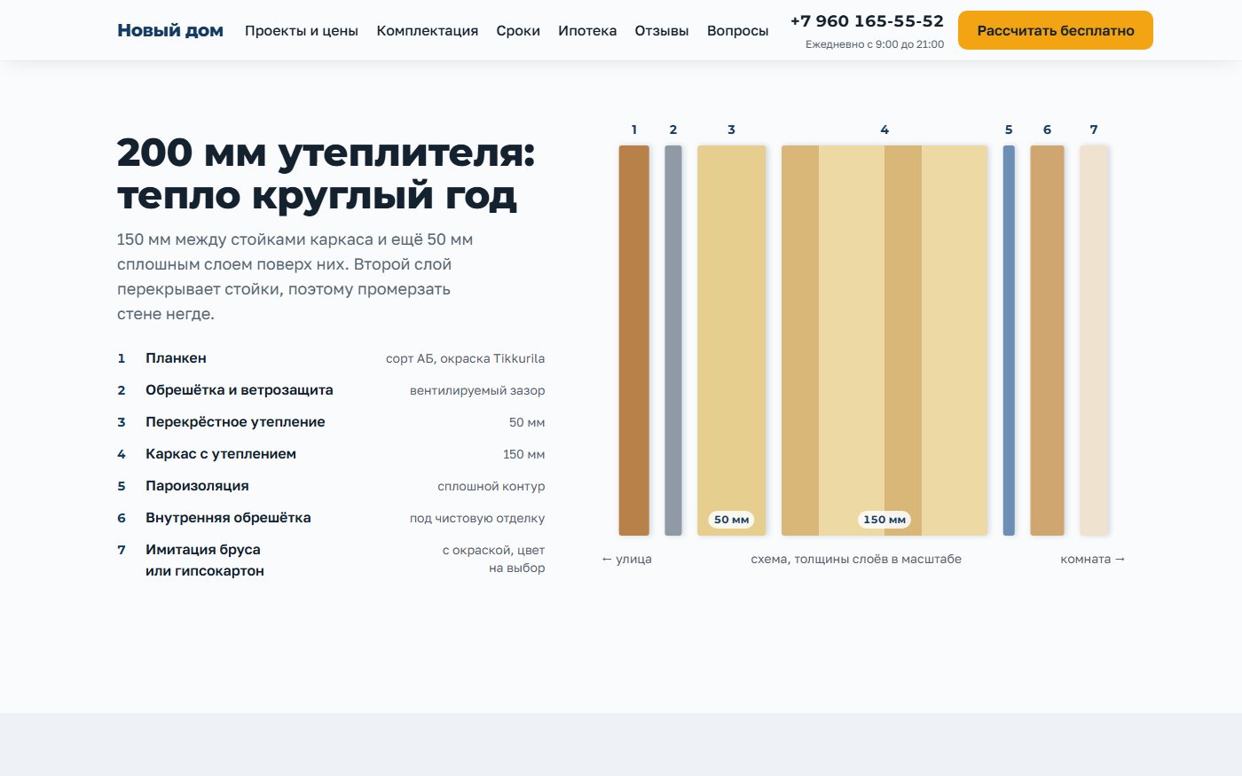Click the Ежедневно с 9:00 до 21:00 text
The image size is (1242, 776).
875,44
